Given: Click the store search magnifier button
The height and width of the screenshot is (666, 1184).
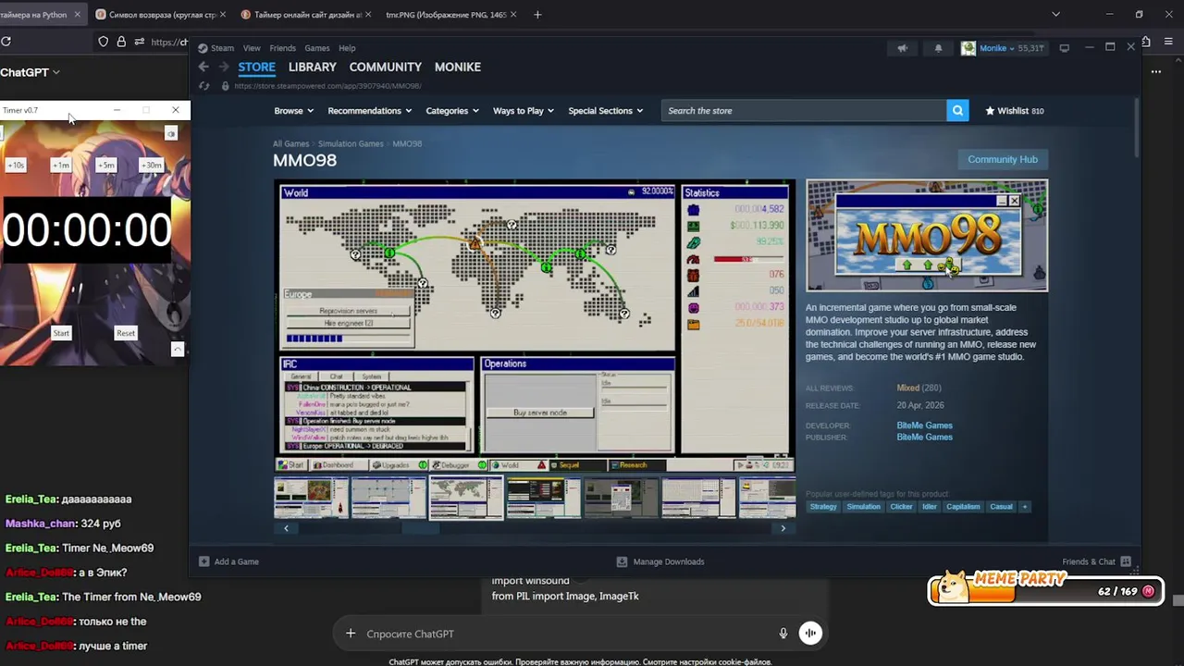Looking at the screenshot, I should point(957,111).
